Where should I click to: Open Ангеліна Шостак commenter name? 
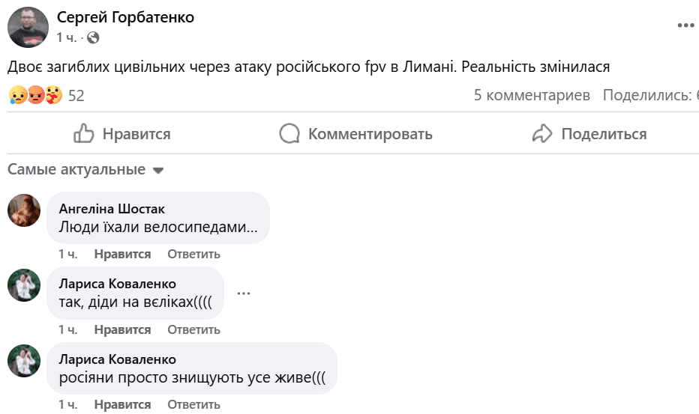(x=112, y=209)
